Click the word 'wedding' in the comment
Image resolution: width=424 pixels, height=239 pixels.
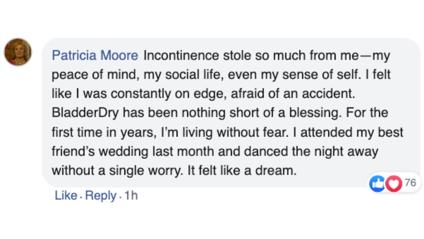123,151
